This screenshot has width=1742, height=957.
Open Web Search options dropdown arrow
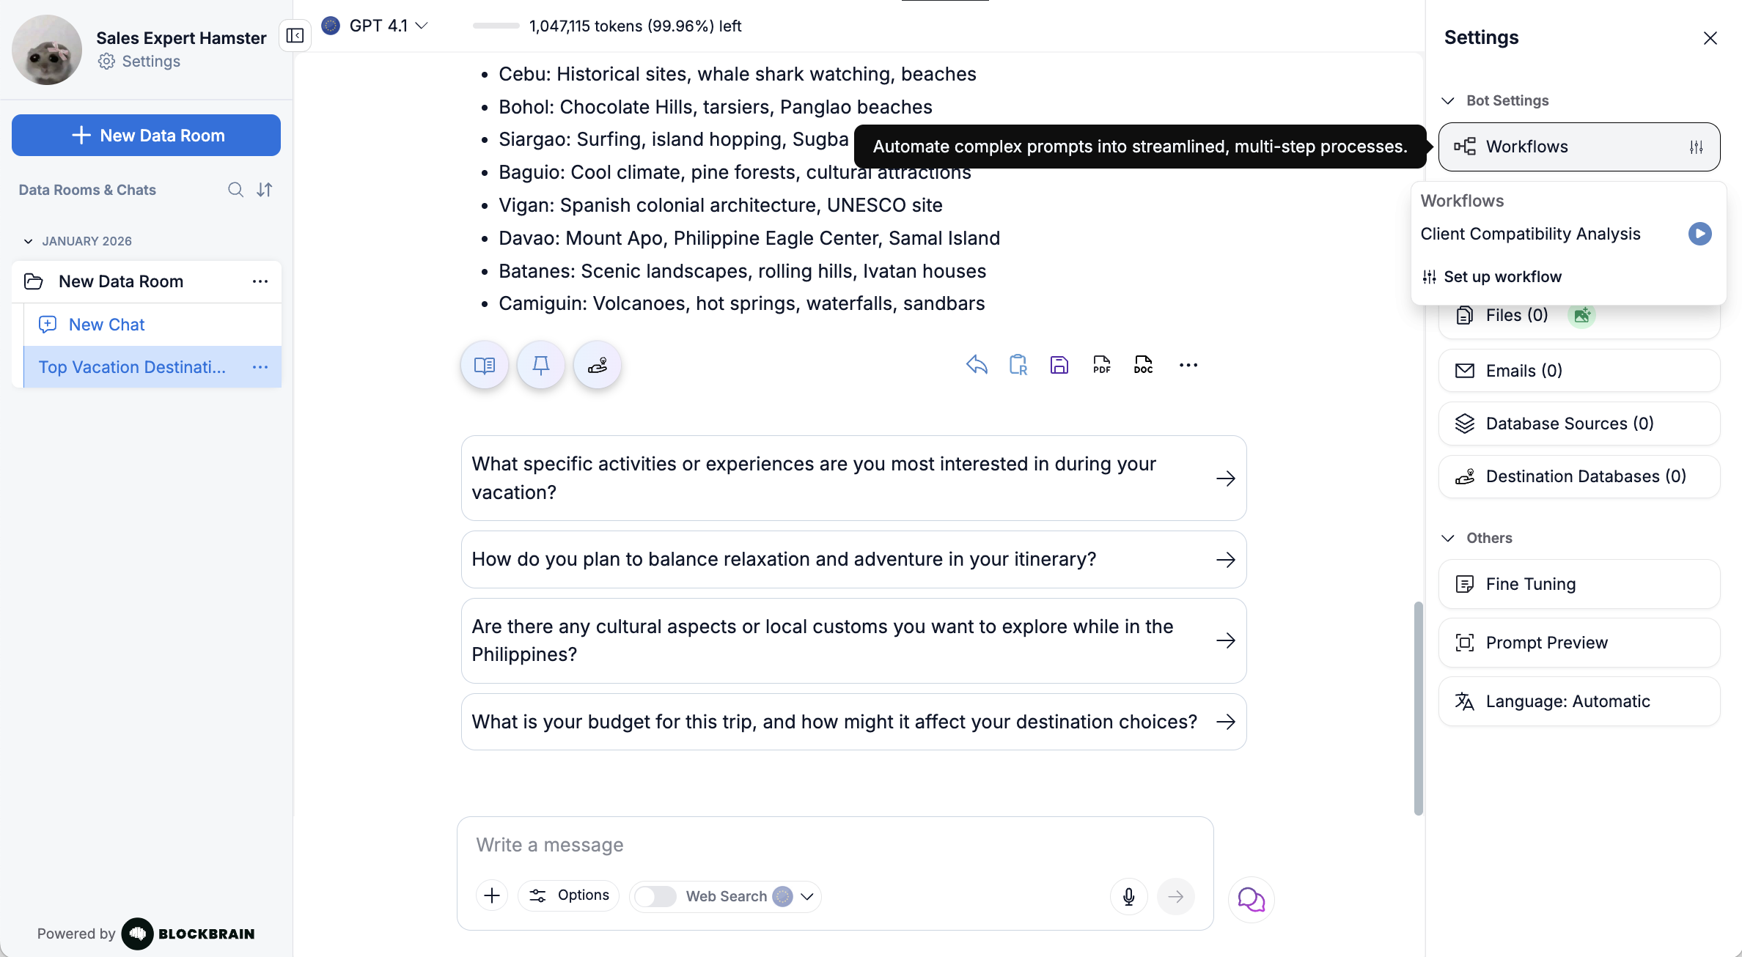807,896
